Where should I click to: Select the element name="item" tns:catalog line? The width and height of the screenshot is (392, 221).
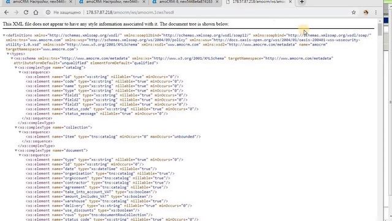pyautogui.click(x=113, y=137)
